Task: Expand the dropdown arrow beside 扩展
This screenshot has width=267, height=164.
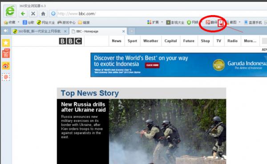Action: tap(162, 22)
